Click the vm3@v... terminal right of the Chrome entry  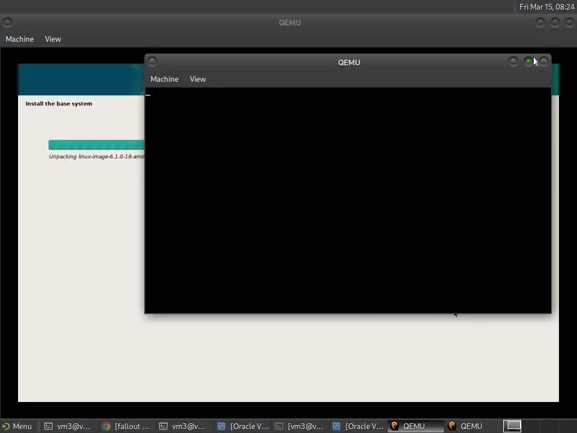pos(183,426)
